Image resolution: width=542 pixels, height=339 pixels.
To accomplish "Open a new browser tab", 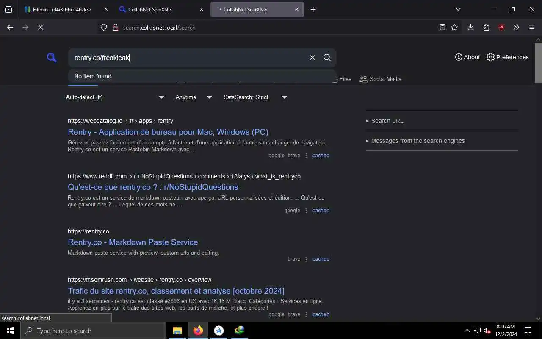I will (x=313, y=9).
